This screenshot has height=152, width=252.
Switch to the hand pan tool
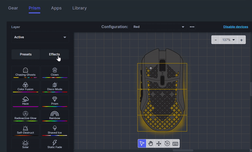pyautogui.click(x=150, y=143)
